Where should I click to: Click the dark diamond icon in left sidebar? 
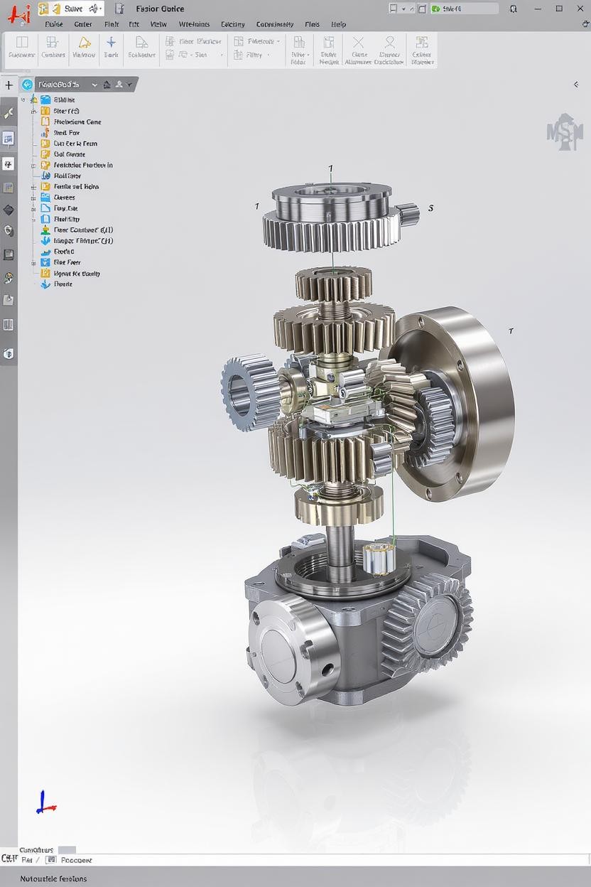tap(9, 210)
